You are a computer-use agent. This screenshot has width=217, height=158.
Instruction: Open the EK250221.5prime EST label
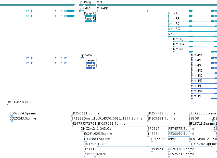pos(85,113)
